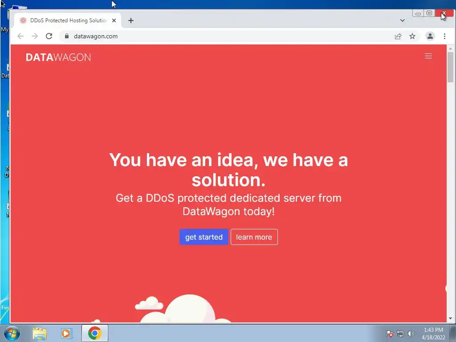Share this page icon
This screenshot has width=456, height=342.
(x=398, y=36)
